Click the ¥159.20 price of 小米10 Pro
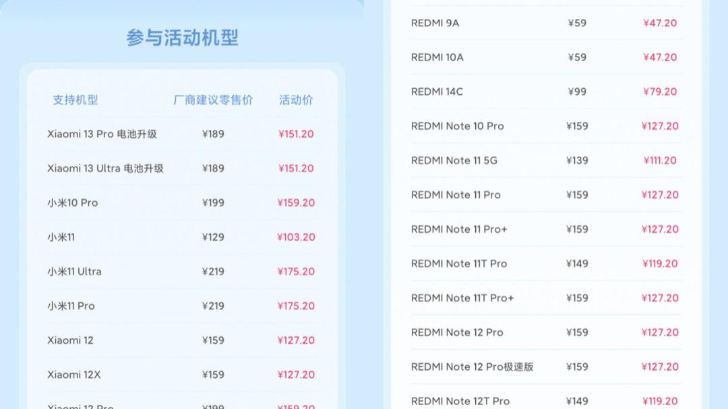Screen dimensions: 728x409 [296, 202]
